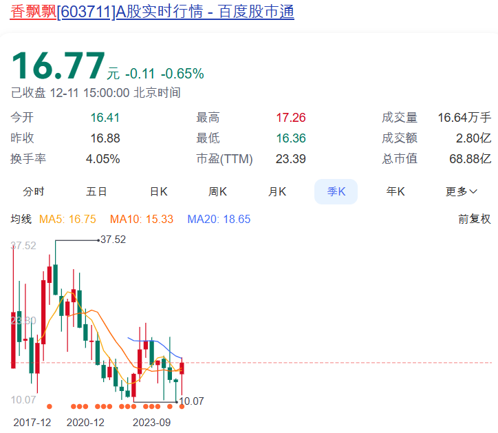Image resolution: width=498 pixels, height=433 pixels.
Task: Select the 季K chart tab
Action: coord(336,191)
